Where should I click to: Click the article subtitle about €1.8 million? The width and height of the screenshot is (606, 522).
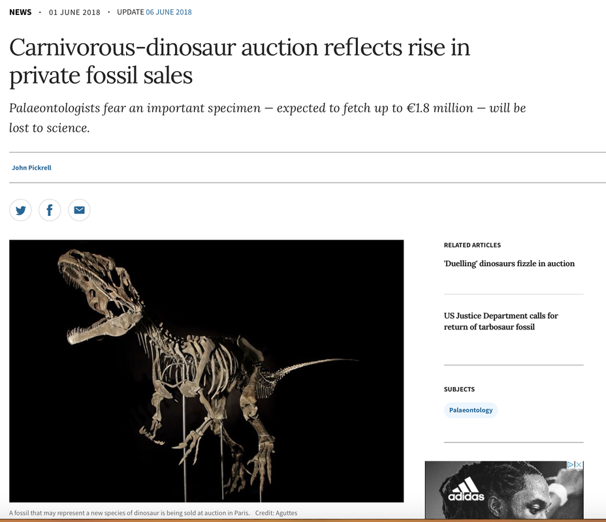[x=267, y=117]
